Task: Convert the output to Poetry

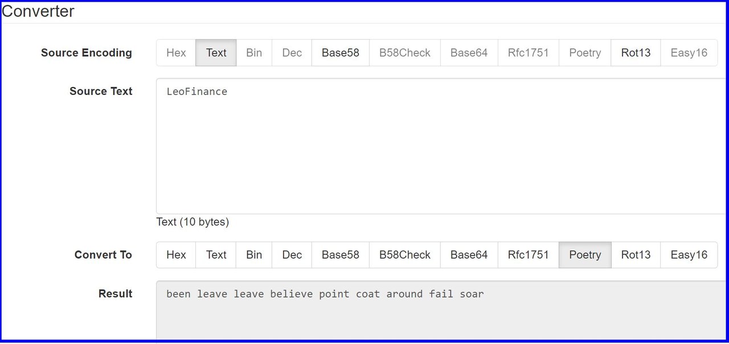Action: pyautogui.click(x=585, y=255)
